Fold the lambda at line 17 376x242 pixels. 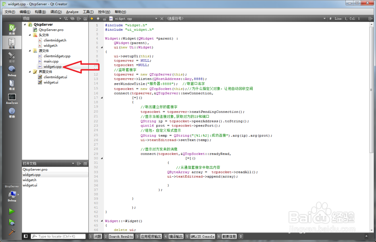[x=102, y=98]
